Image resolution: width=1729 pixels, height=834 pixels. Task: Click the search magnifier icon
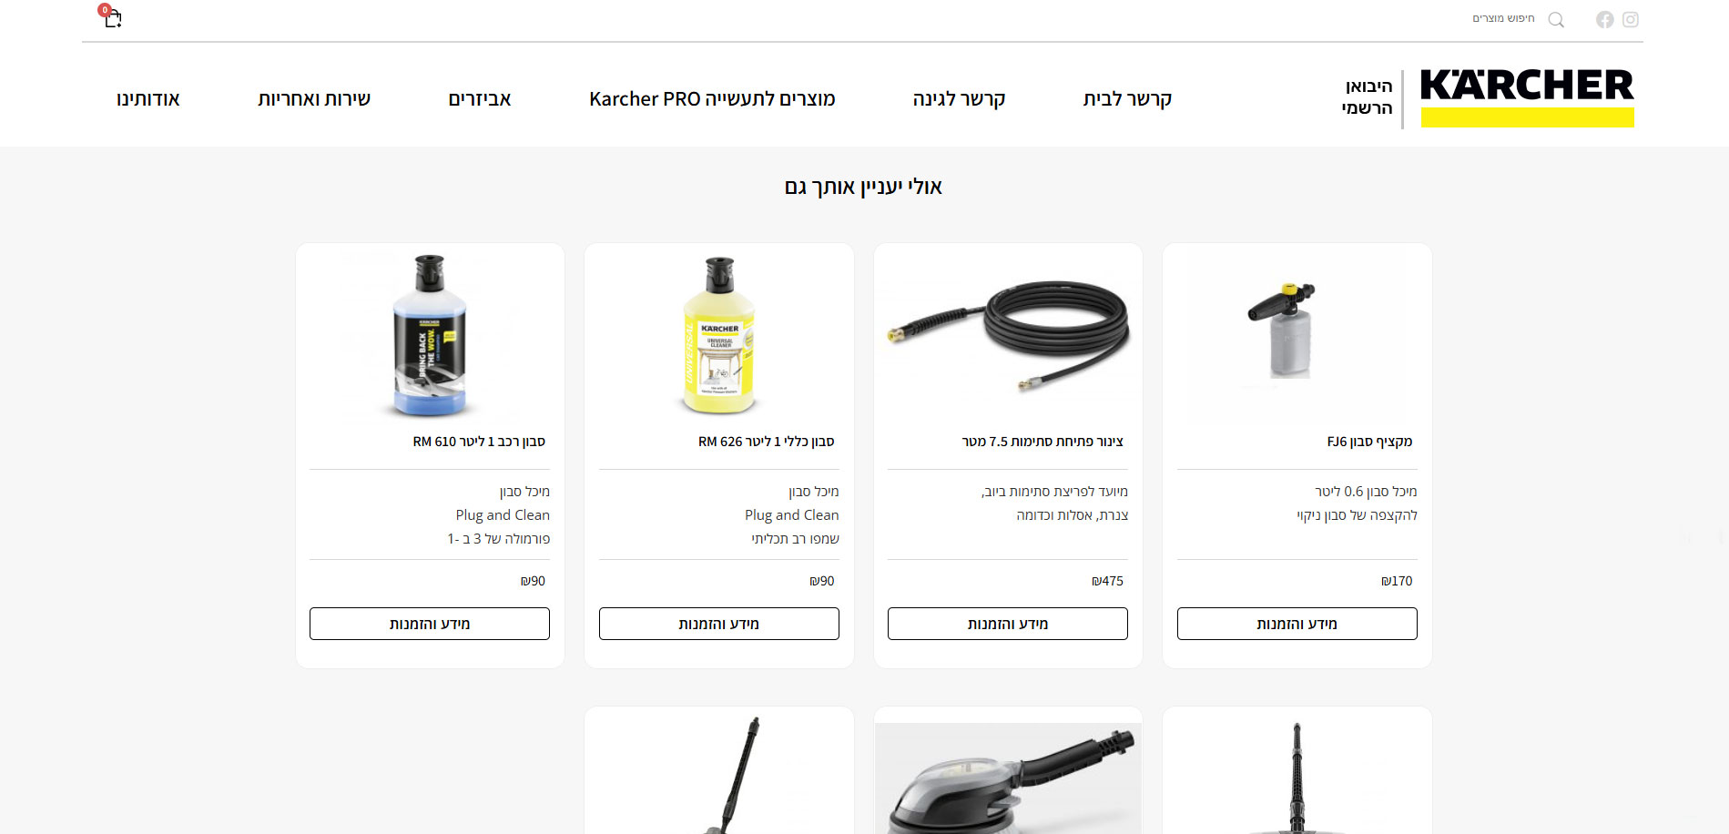click(1556, 19)
